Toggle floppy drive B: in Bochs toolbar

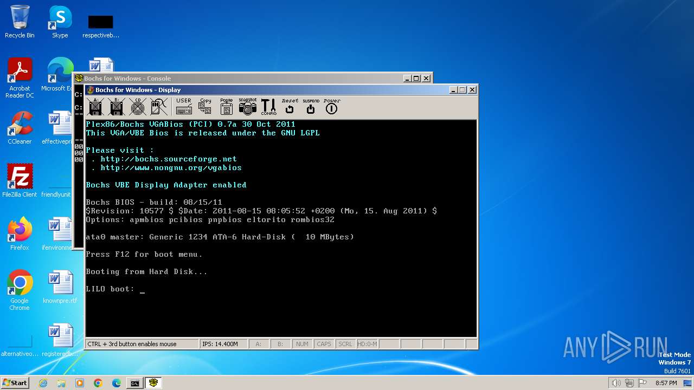click(117, 106)
